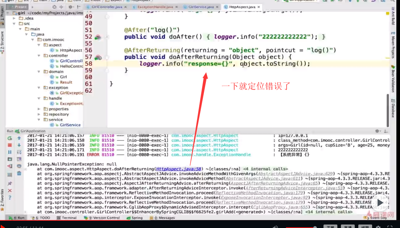Open the 9: Version Control tool window
The height and width of the screenshot is (228, 400).
(x=102, y=218)
